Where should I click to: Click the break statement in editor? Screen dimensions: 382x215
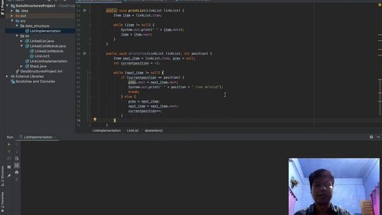134,92
